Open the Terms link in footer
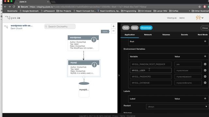Image resolution: width=209 pixels, height=117 pixels. click(x=122, y=116)
